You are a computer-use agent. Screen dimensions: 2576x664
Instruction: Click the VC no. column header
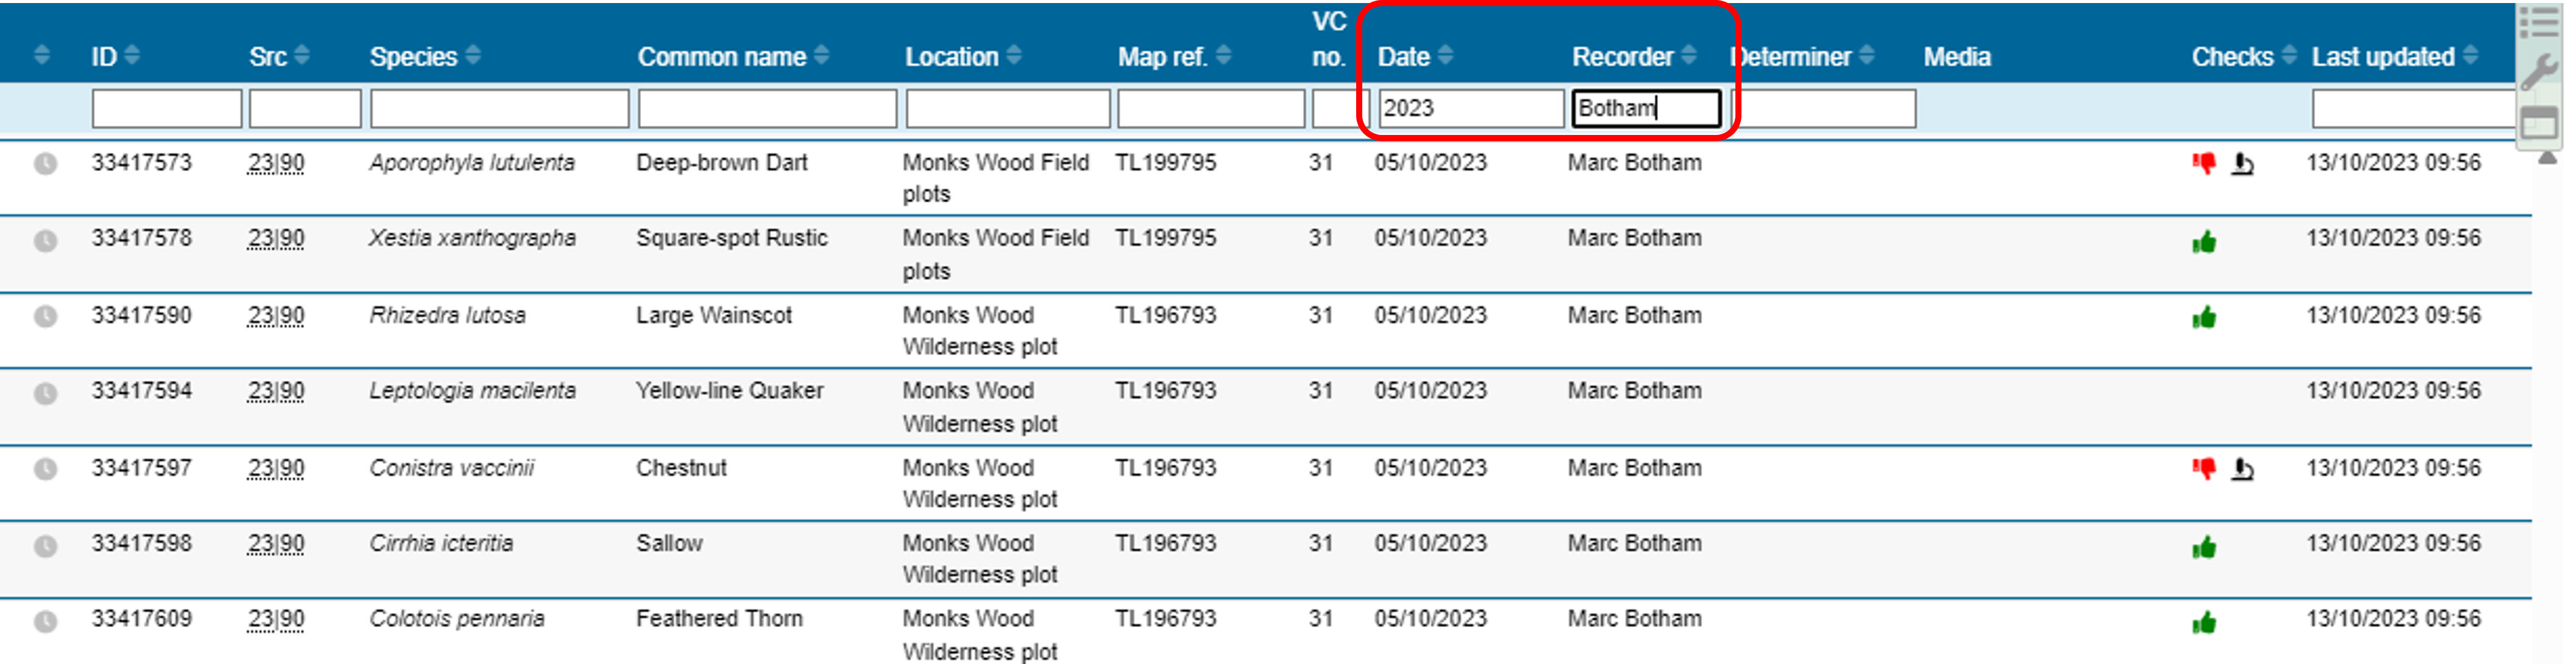(1329, 39)
